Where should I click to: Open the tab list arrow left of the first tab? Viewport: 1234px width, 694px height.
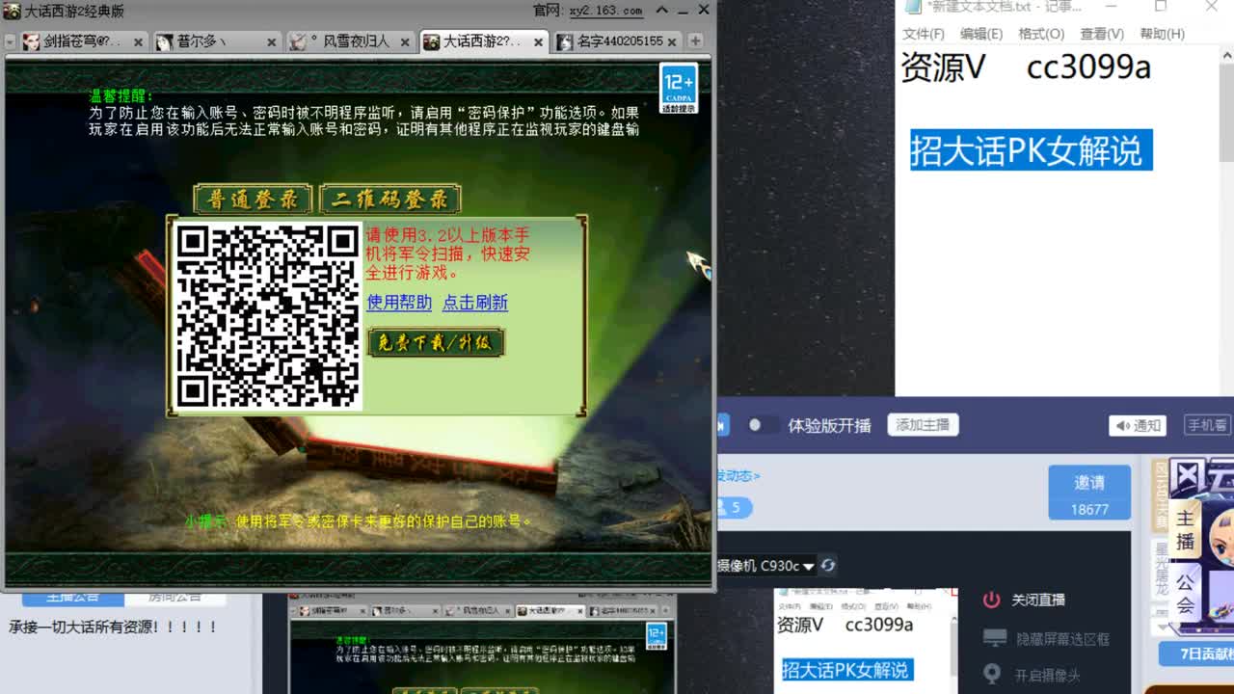click(11, 42)
